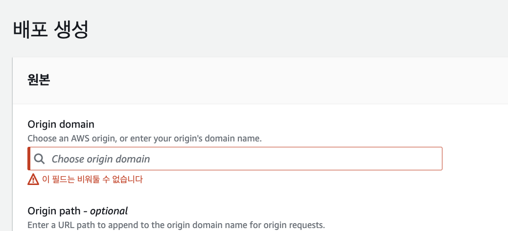Open the Origin domain combo box suggestions
The width and height of the screenshot is (508, 231).
click(x=294, y=159)
